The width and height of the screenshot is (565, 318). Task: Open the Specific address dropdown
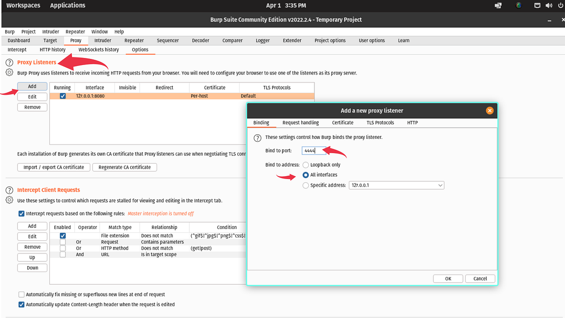(x=396, y=185)
